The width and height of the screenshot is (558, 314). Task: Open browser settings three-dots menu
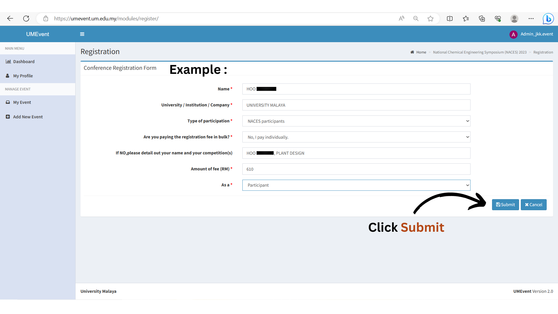pyautogui.click(x=531, y=19)
